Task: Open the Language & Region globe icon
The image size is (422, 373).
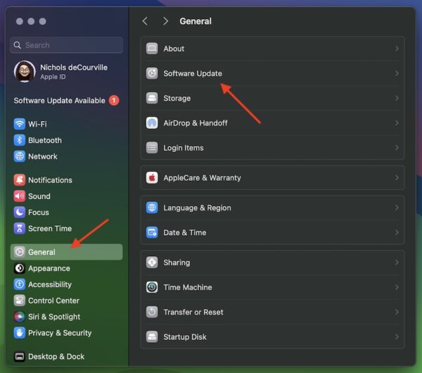Action: click(152, 208)
